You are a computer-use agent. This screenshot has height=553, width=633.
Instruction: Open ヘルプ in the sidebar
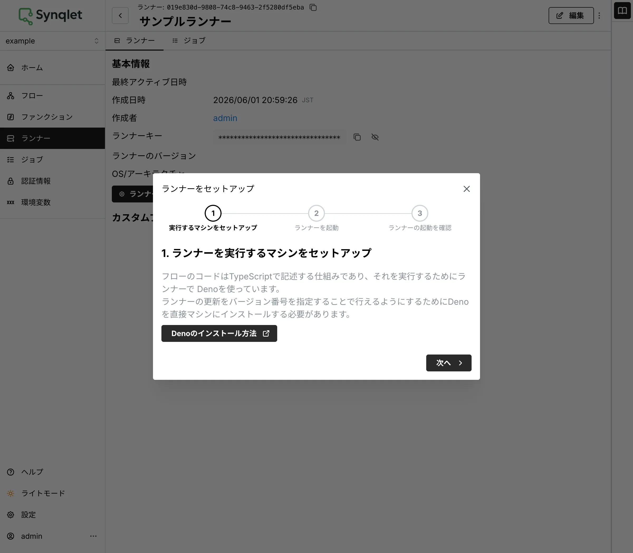[52, 472]
